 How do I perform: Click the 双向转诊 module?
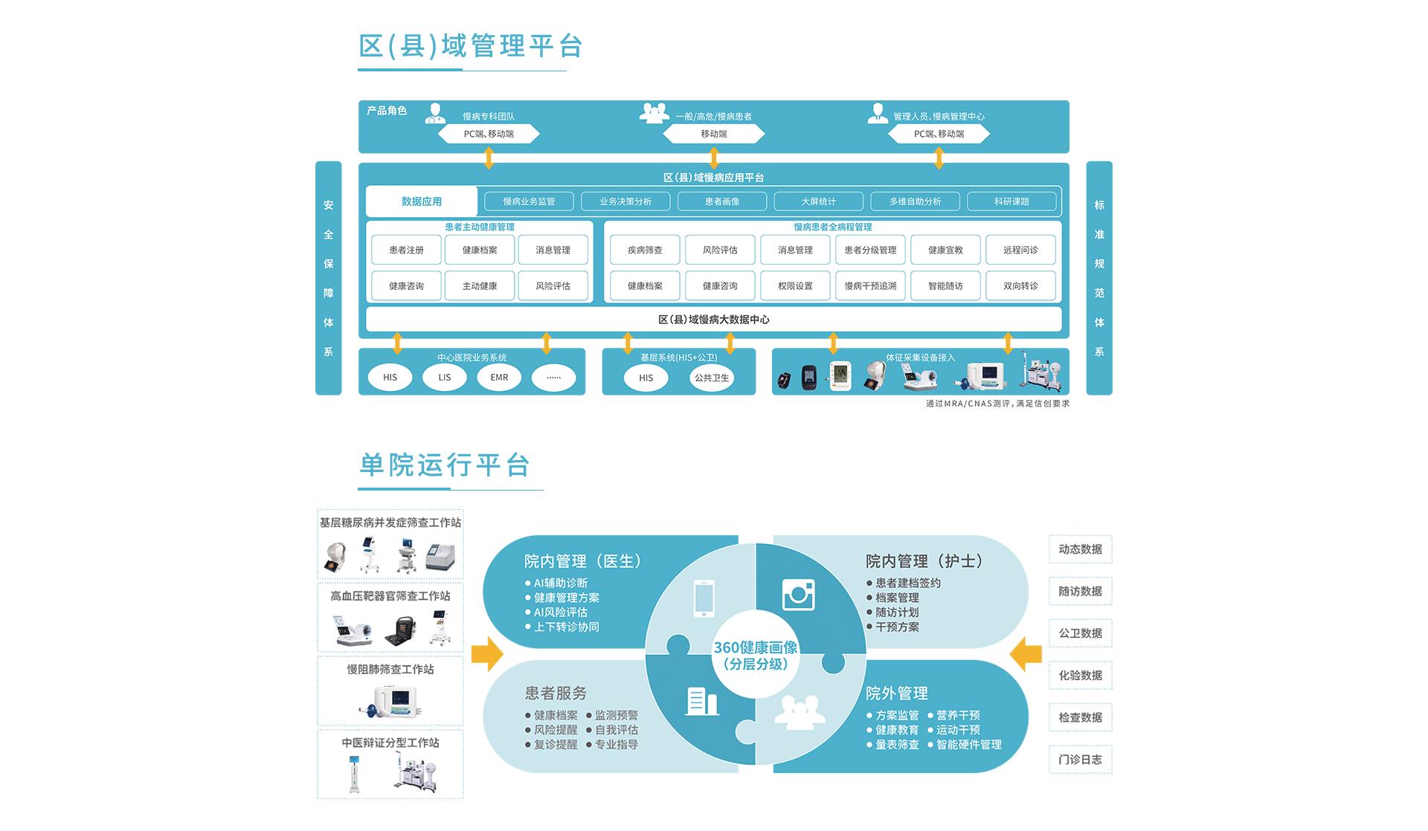(x=1020, y=285)
